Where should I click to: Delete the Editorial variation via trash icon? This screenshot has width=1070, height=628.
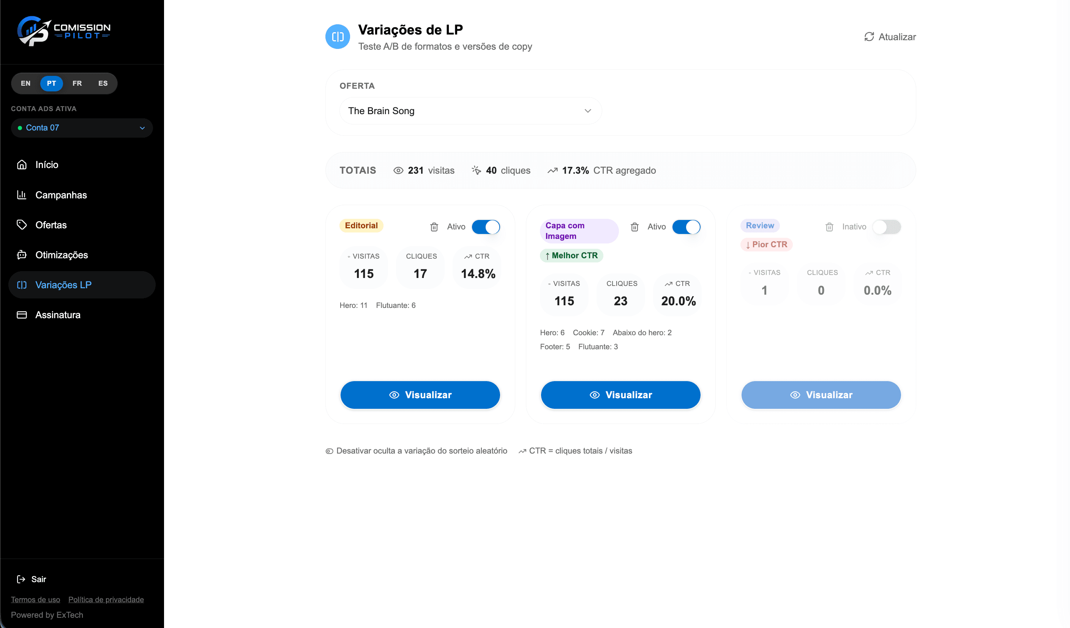point(434,227)
